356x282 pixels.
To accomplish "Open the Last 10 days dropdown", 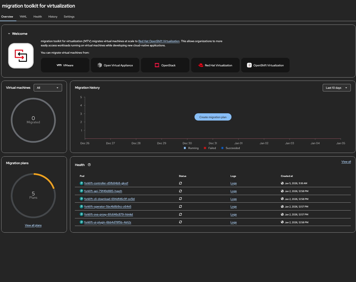I will point(337,88).
